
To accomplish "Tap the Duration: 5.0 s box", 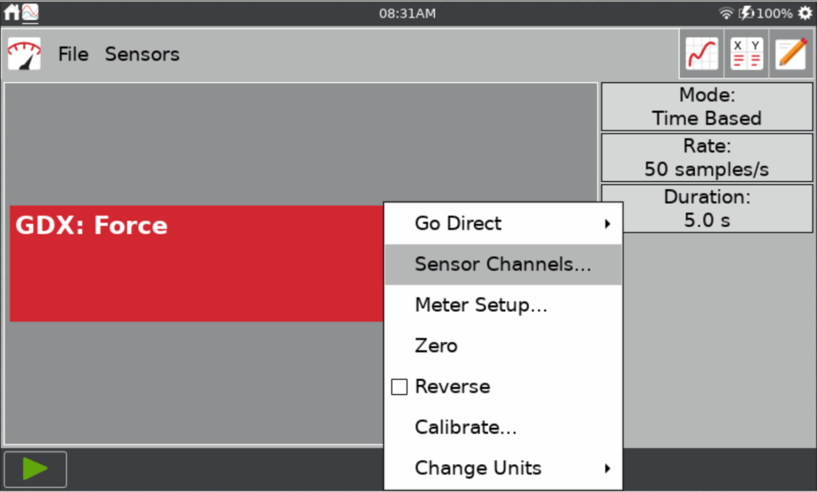I will pyautogui.click(x=707, y=209).
